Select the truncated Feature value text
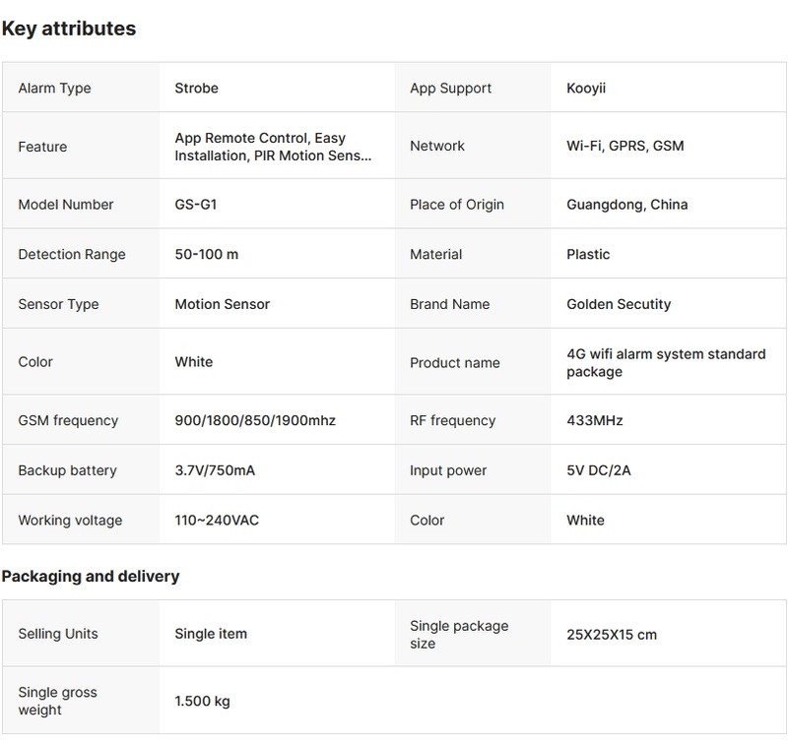Screen dimensions: 788x743 click(x=273, y=147)
